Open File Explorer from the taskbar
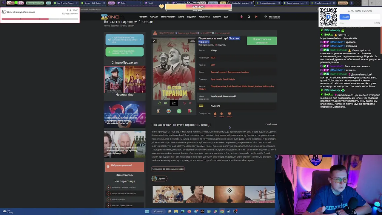 [x=176, y=211]
